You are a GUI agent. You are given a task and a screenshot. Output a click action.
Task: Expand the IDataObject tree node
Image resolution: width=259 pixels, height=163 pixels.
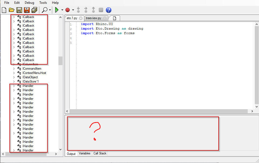point(13,77)
